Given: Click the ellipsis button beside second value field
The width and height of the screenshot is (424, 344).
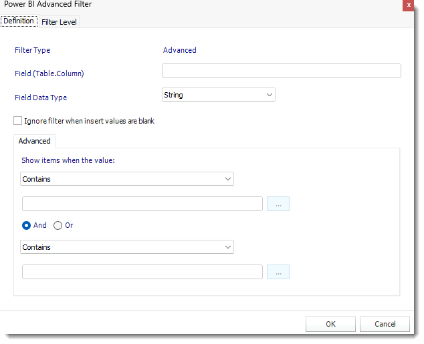Looking at the screenshot, I should pyautogui.click(x=278, y=272).
